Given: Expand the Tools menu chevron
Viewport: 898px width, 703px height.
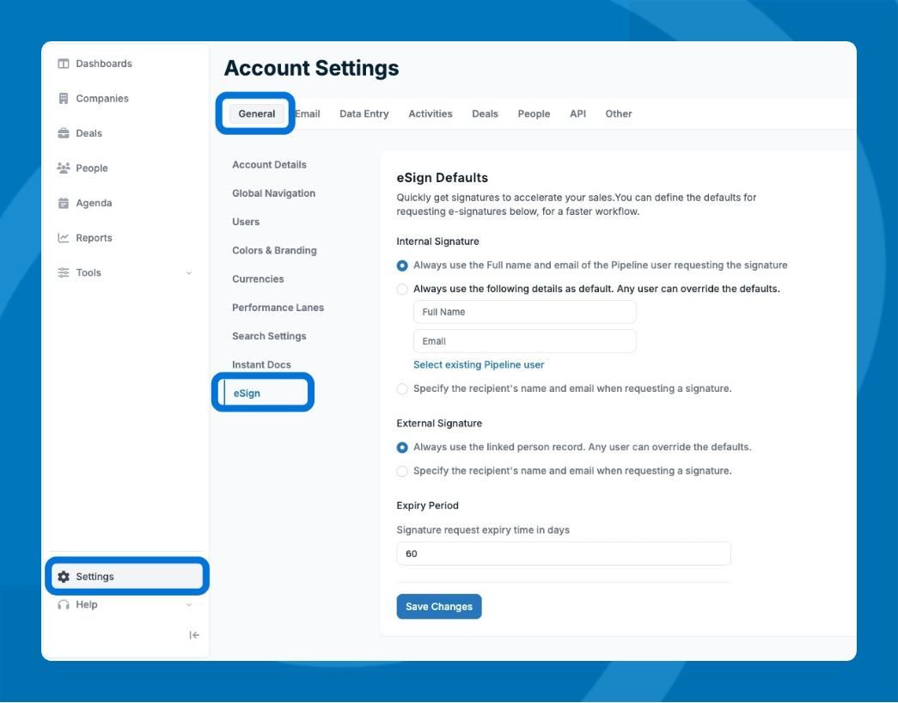Looking at the screenshot, I should [189, 273].
